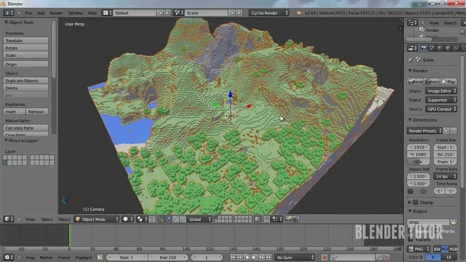Toggle the preview range clock icon

click(x=100, y=257)
